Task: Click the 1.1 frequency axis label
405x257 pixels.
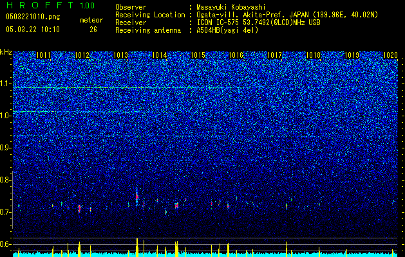Action: [x=5, y=84]
